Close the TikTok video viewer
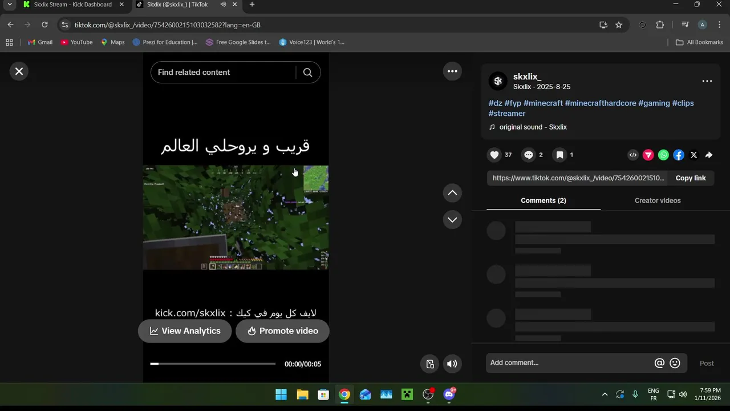The image size is (730, 411). tap(19, 71)
